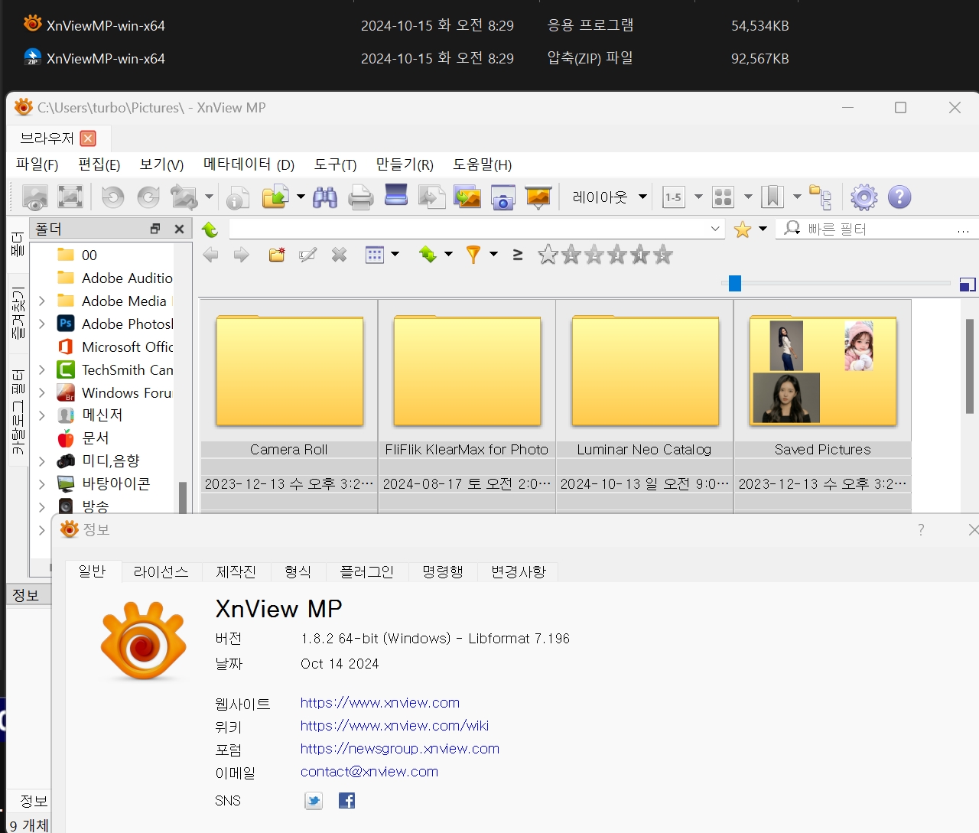Create a new folder icon

pos(277,255)
